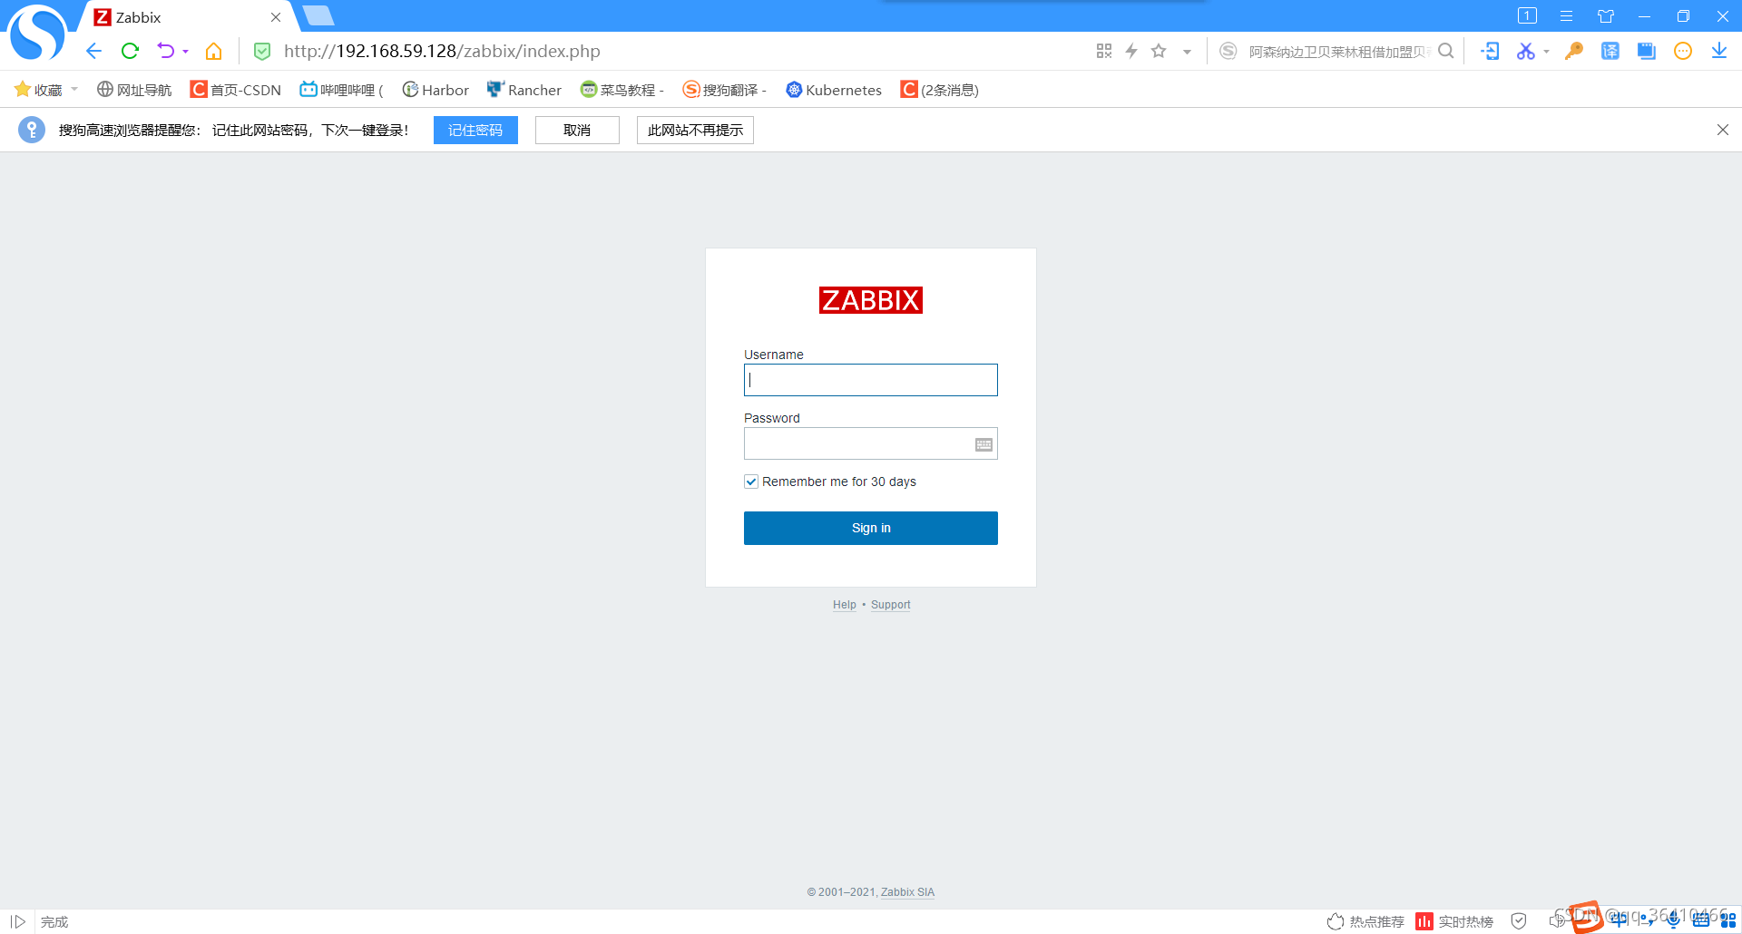Expand the screenshot tool dropdown arrow
Screen dimensions: 1742x934
1546,52
